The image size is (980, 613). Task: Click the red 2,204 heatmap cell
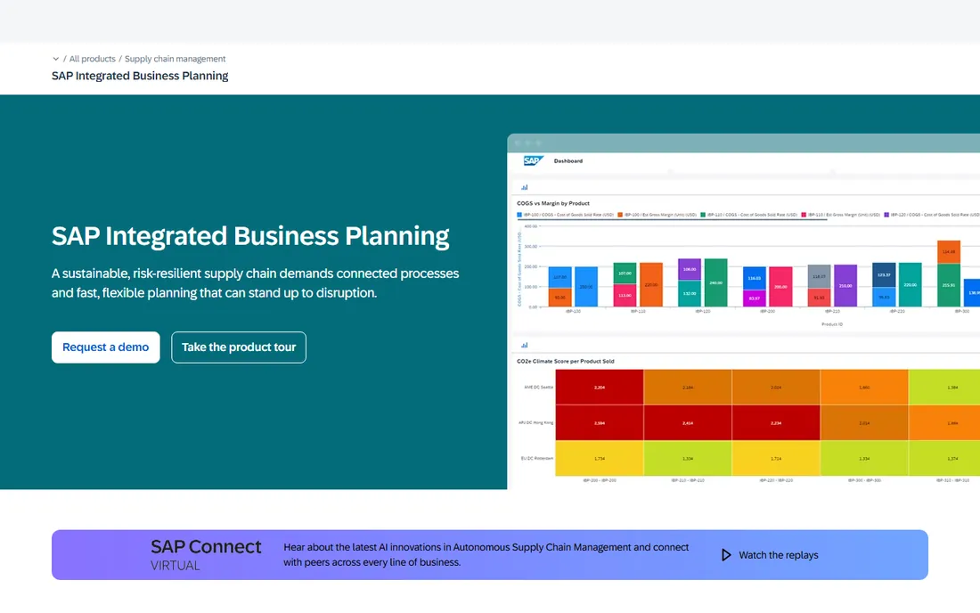tap(600, 388)
